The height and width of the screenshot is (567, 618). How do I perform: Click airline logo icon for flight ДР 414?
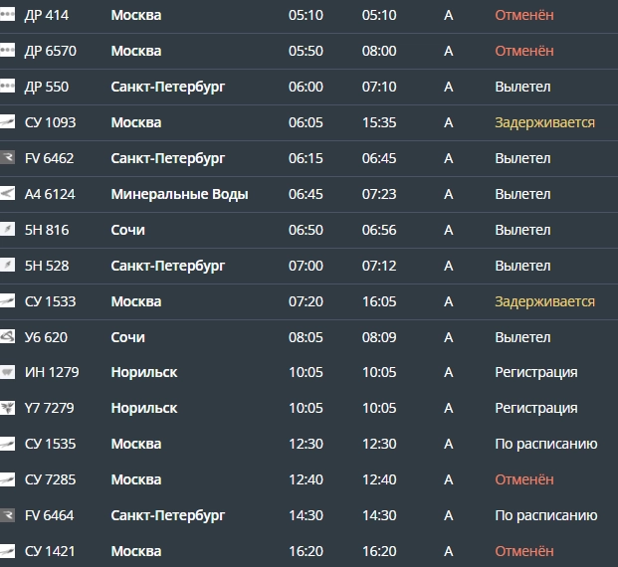click(x=7, y=15)
